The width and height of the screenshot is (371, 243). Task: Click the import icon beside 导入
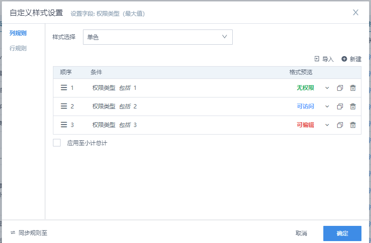[317, 59]
